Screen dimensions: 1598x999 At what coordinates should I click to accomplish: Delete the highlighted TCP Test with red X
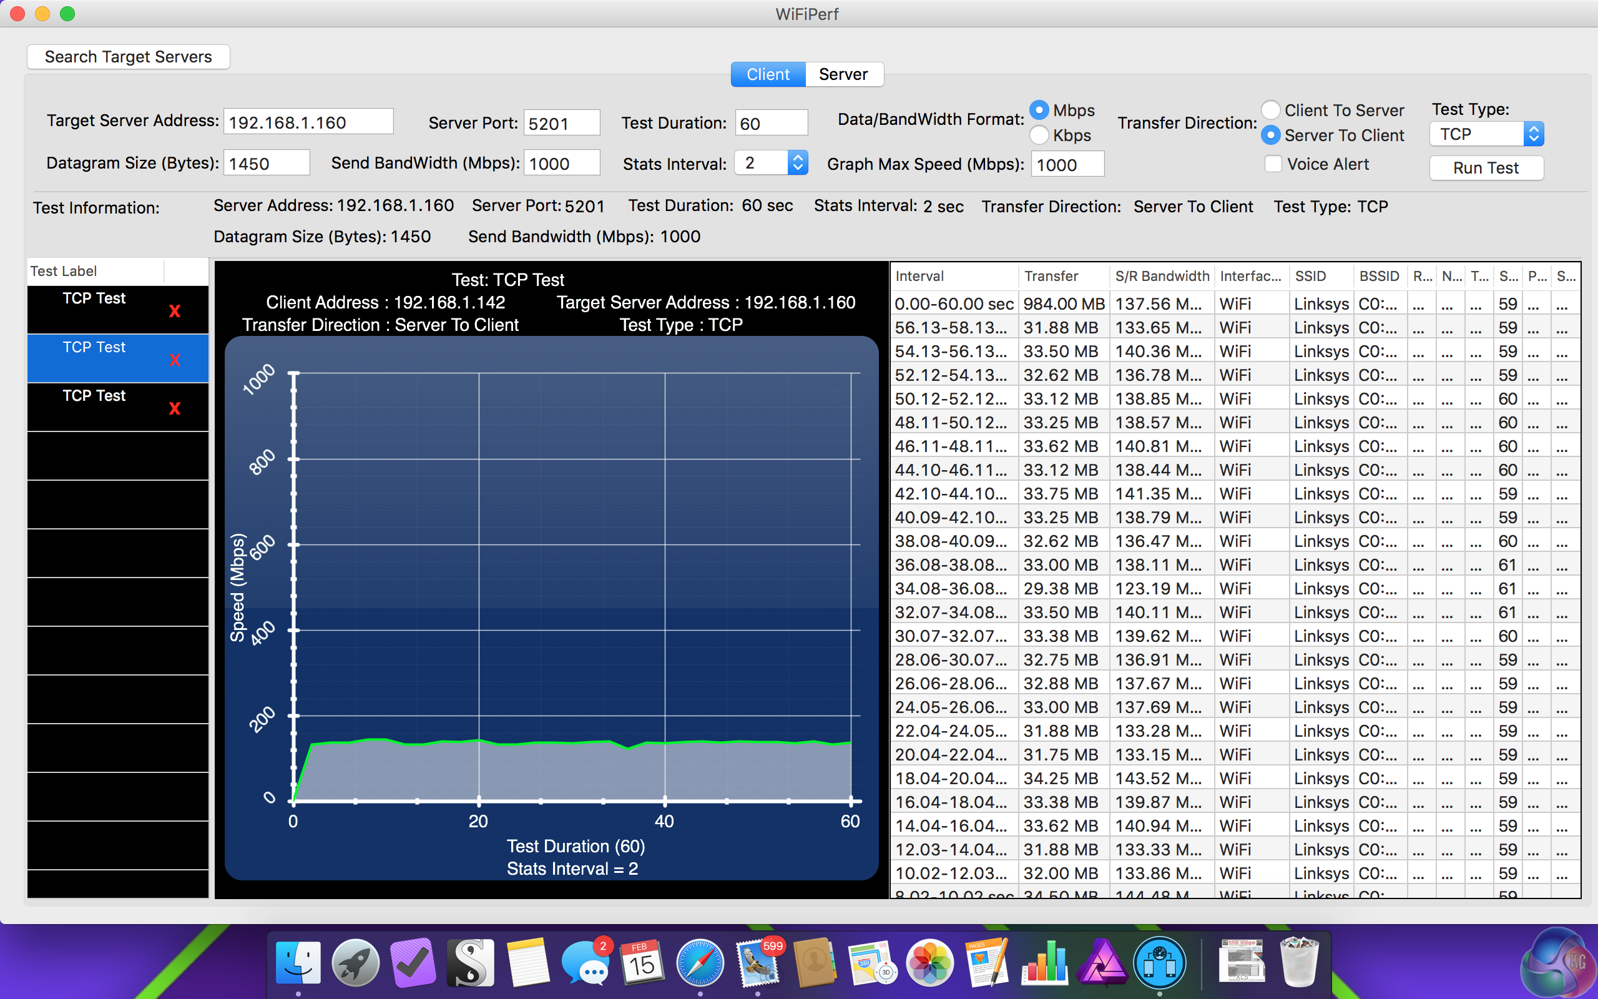(174, 360)
